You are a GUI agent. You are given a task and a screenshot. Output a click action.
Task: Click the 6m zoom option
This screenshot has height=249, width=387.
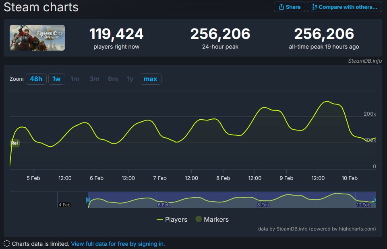coord(113,79)
